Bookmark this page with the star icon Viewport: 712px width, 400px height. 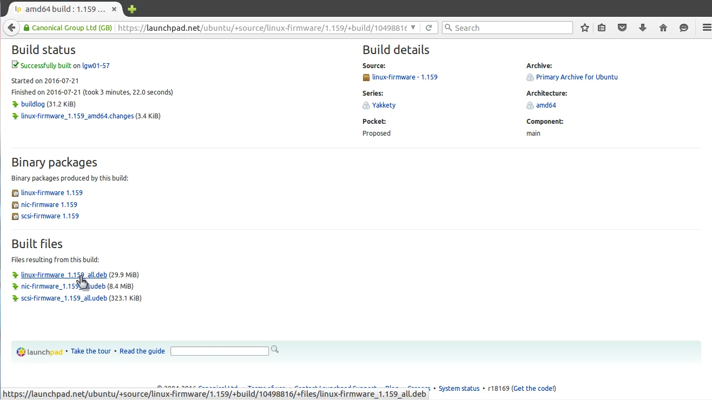pyautogui.click(x=585, y=28)
